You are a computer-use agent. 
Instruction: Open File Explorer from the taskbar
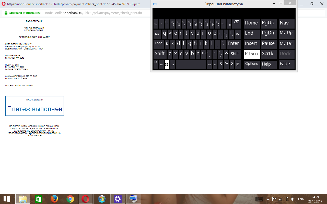23,199
